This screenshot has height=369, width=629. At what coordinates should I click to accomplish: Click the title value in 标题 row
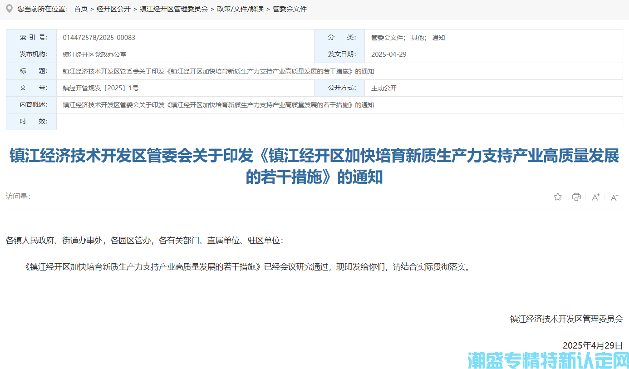click(x=218, y=71)
